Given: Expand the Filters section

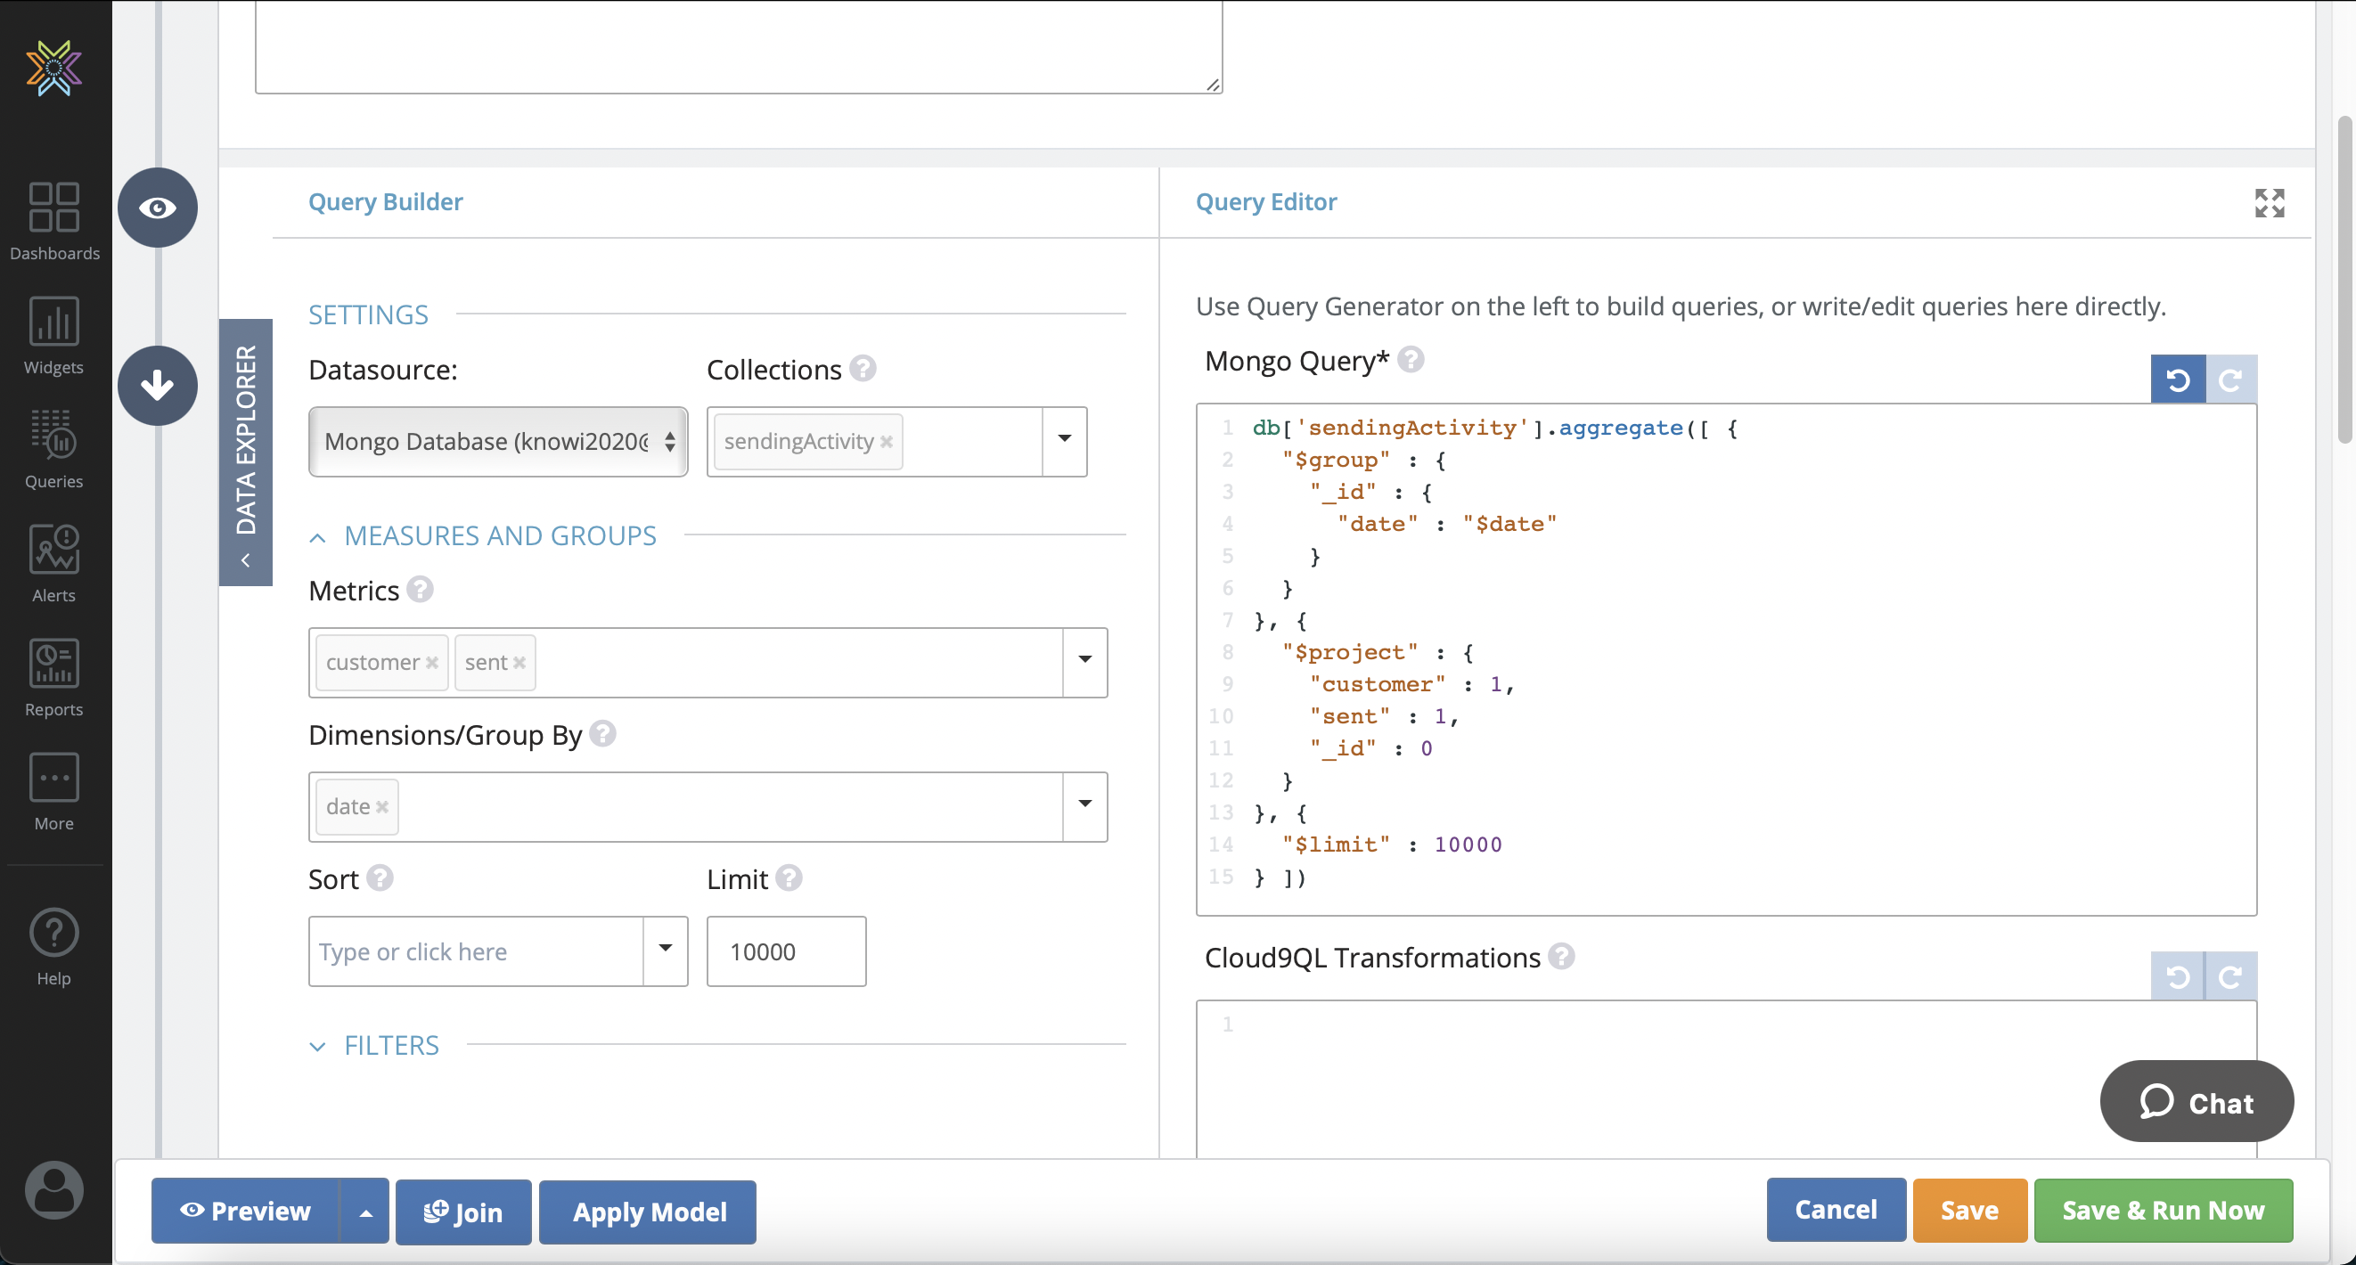Looking at the screenshot, I should pyautogui.click(x=317, y=1046).
